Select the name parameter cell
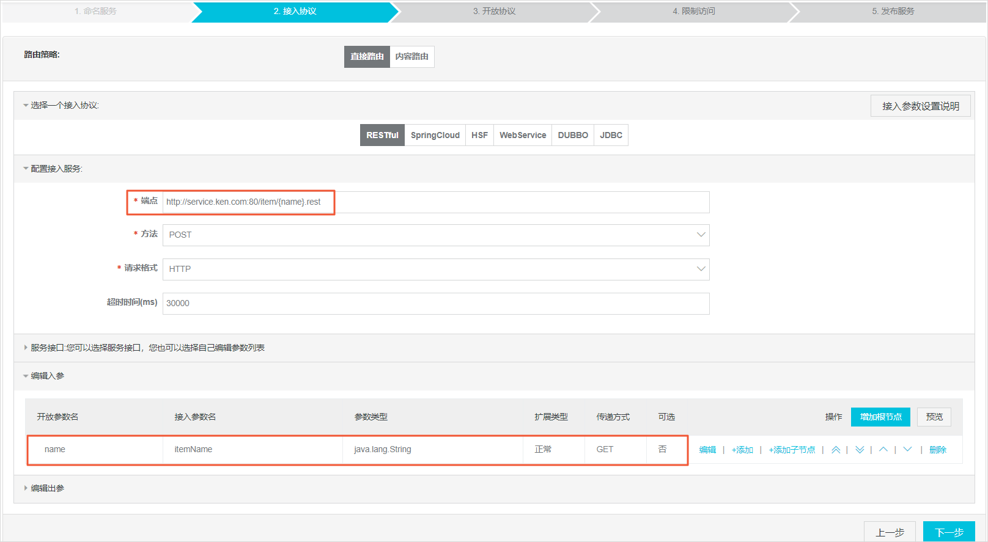This screenshot has width=988, height=542. click(95, 450)
